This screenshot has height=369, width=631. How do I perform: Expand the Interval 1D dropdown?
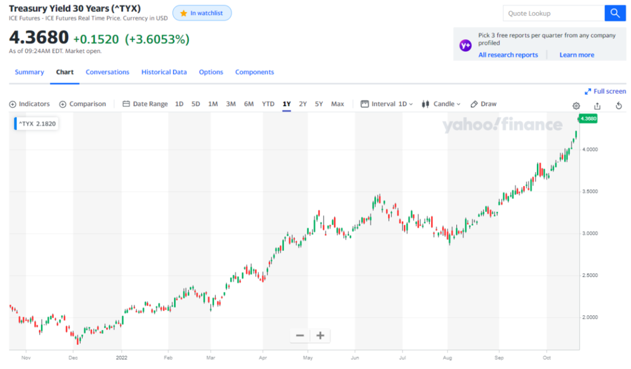click(x=387, y=104)
